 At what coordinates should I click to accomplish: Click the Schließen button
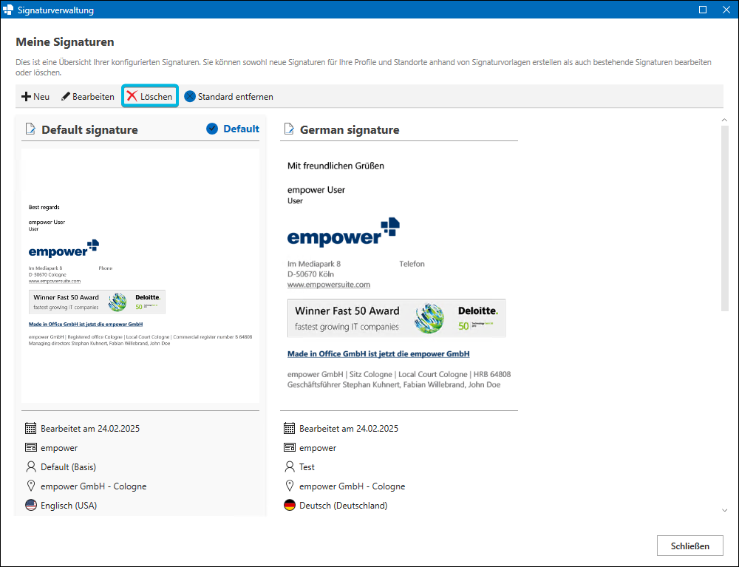690,546
